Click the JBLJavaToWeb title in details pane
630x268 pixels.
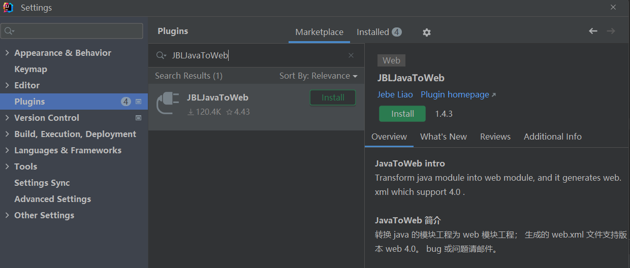click(x=411, y=78)
